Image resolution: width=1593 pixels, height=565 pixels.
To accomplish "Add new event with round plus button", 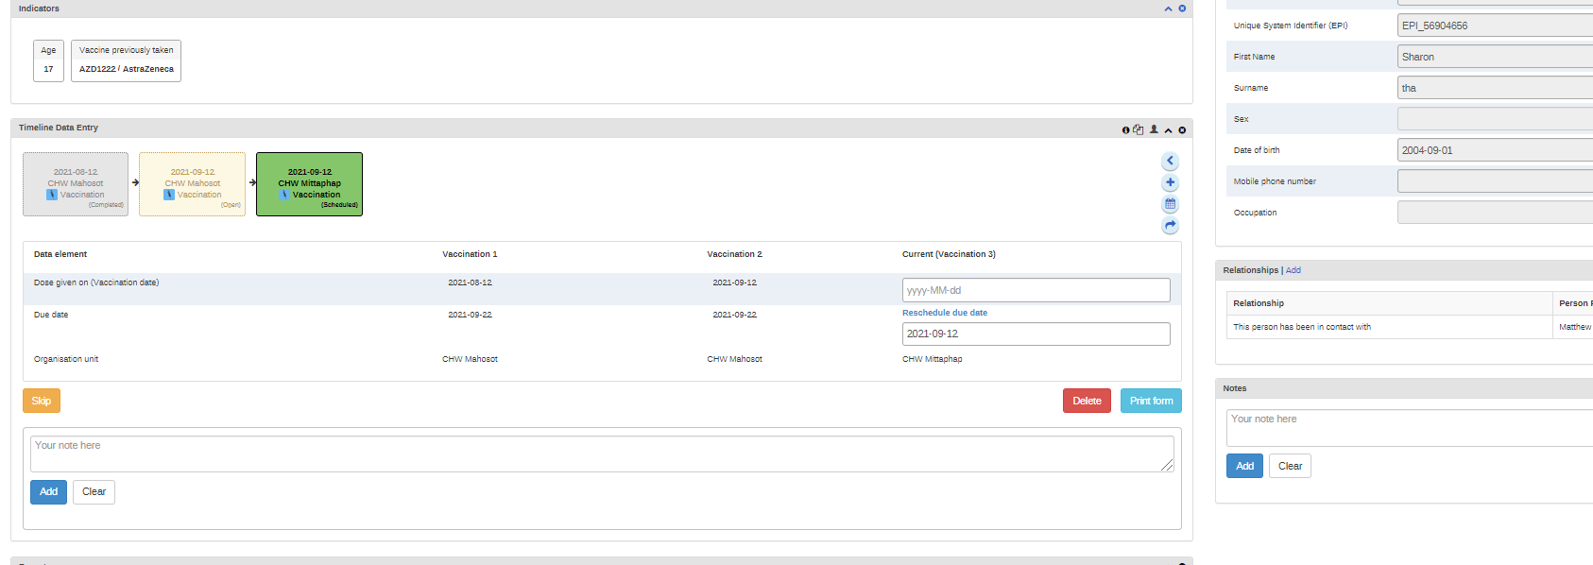I will pos(1170,182).
